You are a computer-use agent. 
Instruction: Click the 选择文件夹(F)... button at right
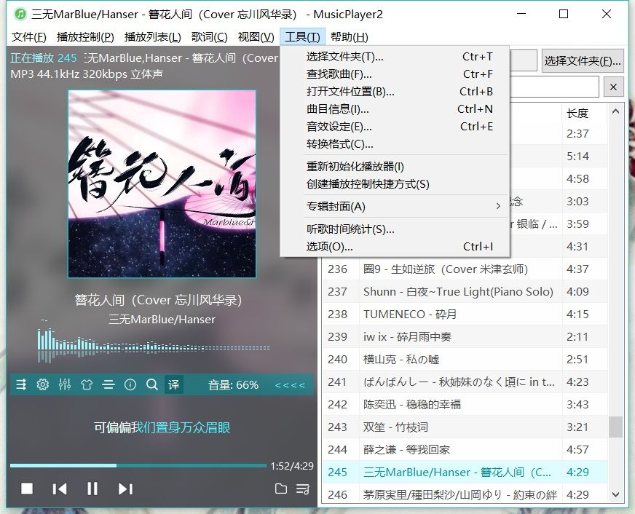(x=582, y=61)
